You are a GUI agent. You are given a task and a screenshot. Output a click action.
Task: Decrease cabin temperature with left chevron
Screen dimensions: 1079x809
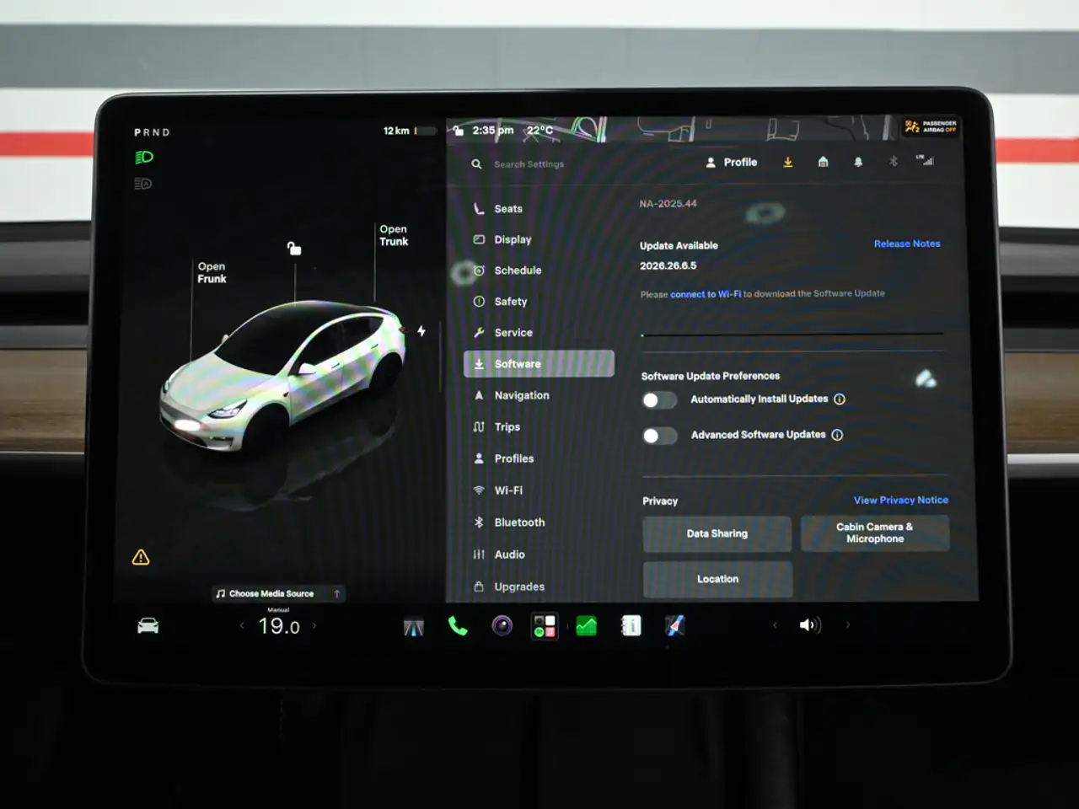pyautogui.click(x=242, y=625)
